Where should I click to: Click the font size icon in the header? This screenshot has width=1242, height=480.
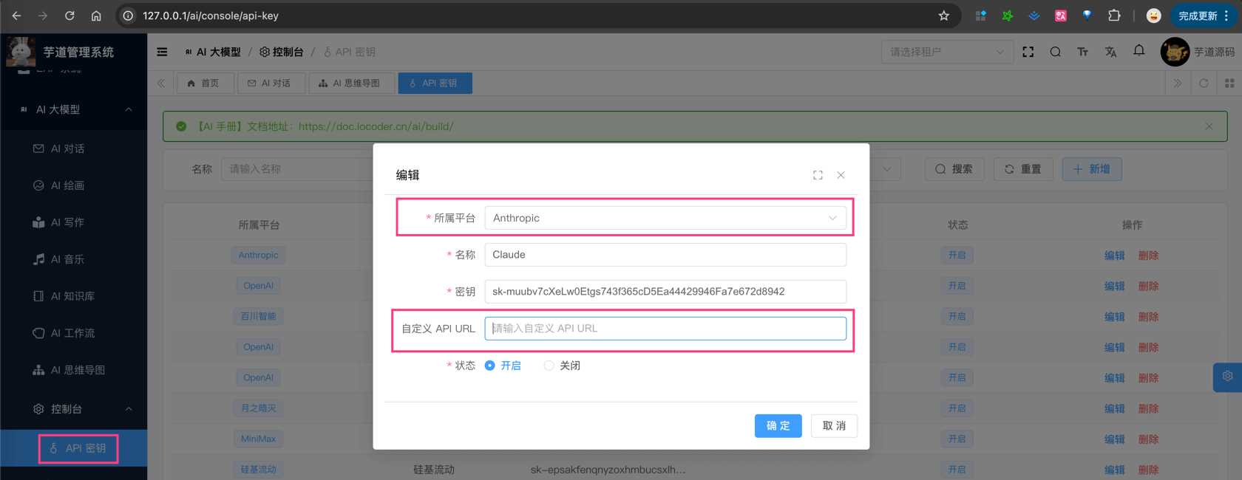(x=1082, y=52)
